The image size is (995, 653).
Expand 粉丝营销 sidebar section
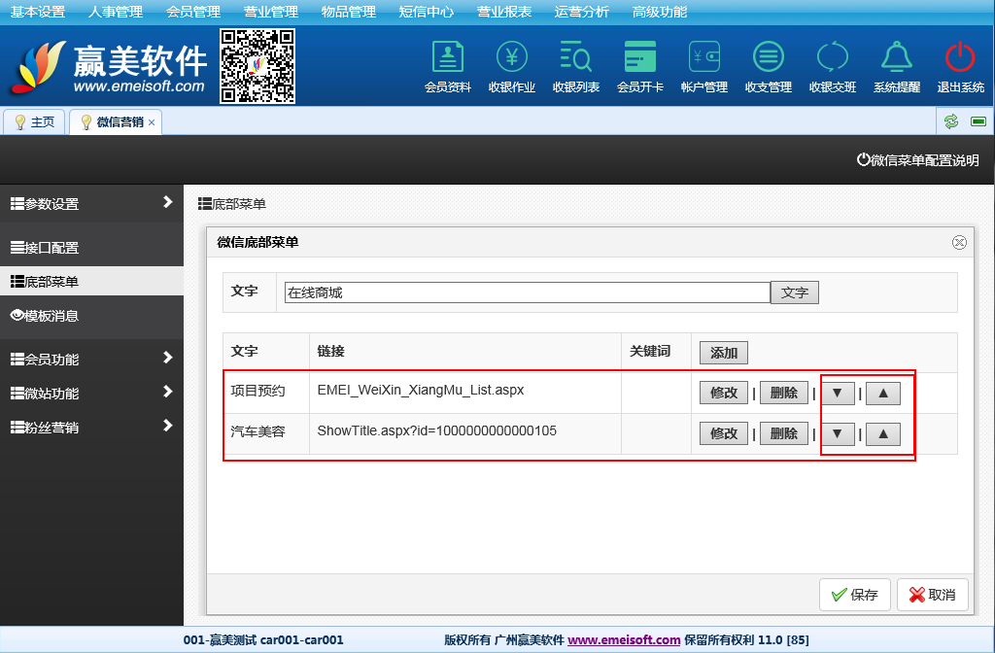pos(91,428)
